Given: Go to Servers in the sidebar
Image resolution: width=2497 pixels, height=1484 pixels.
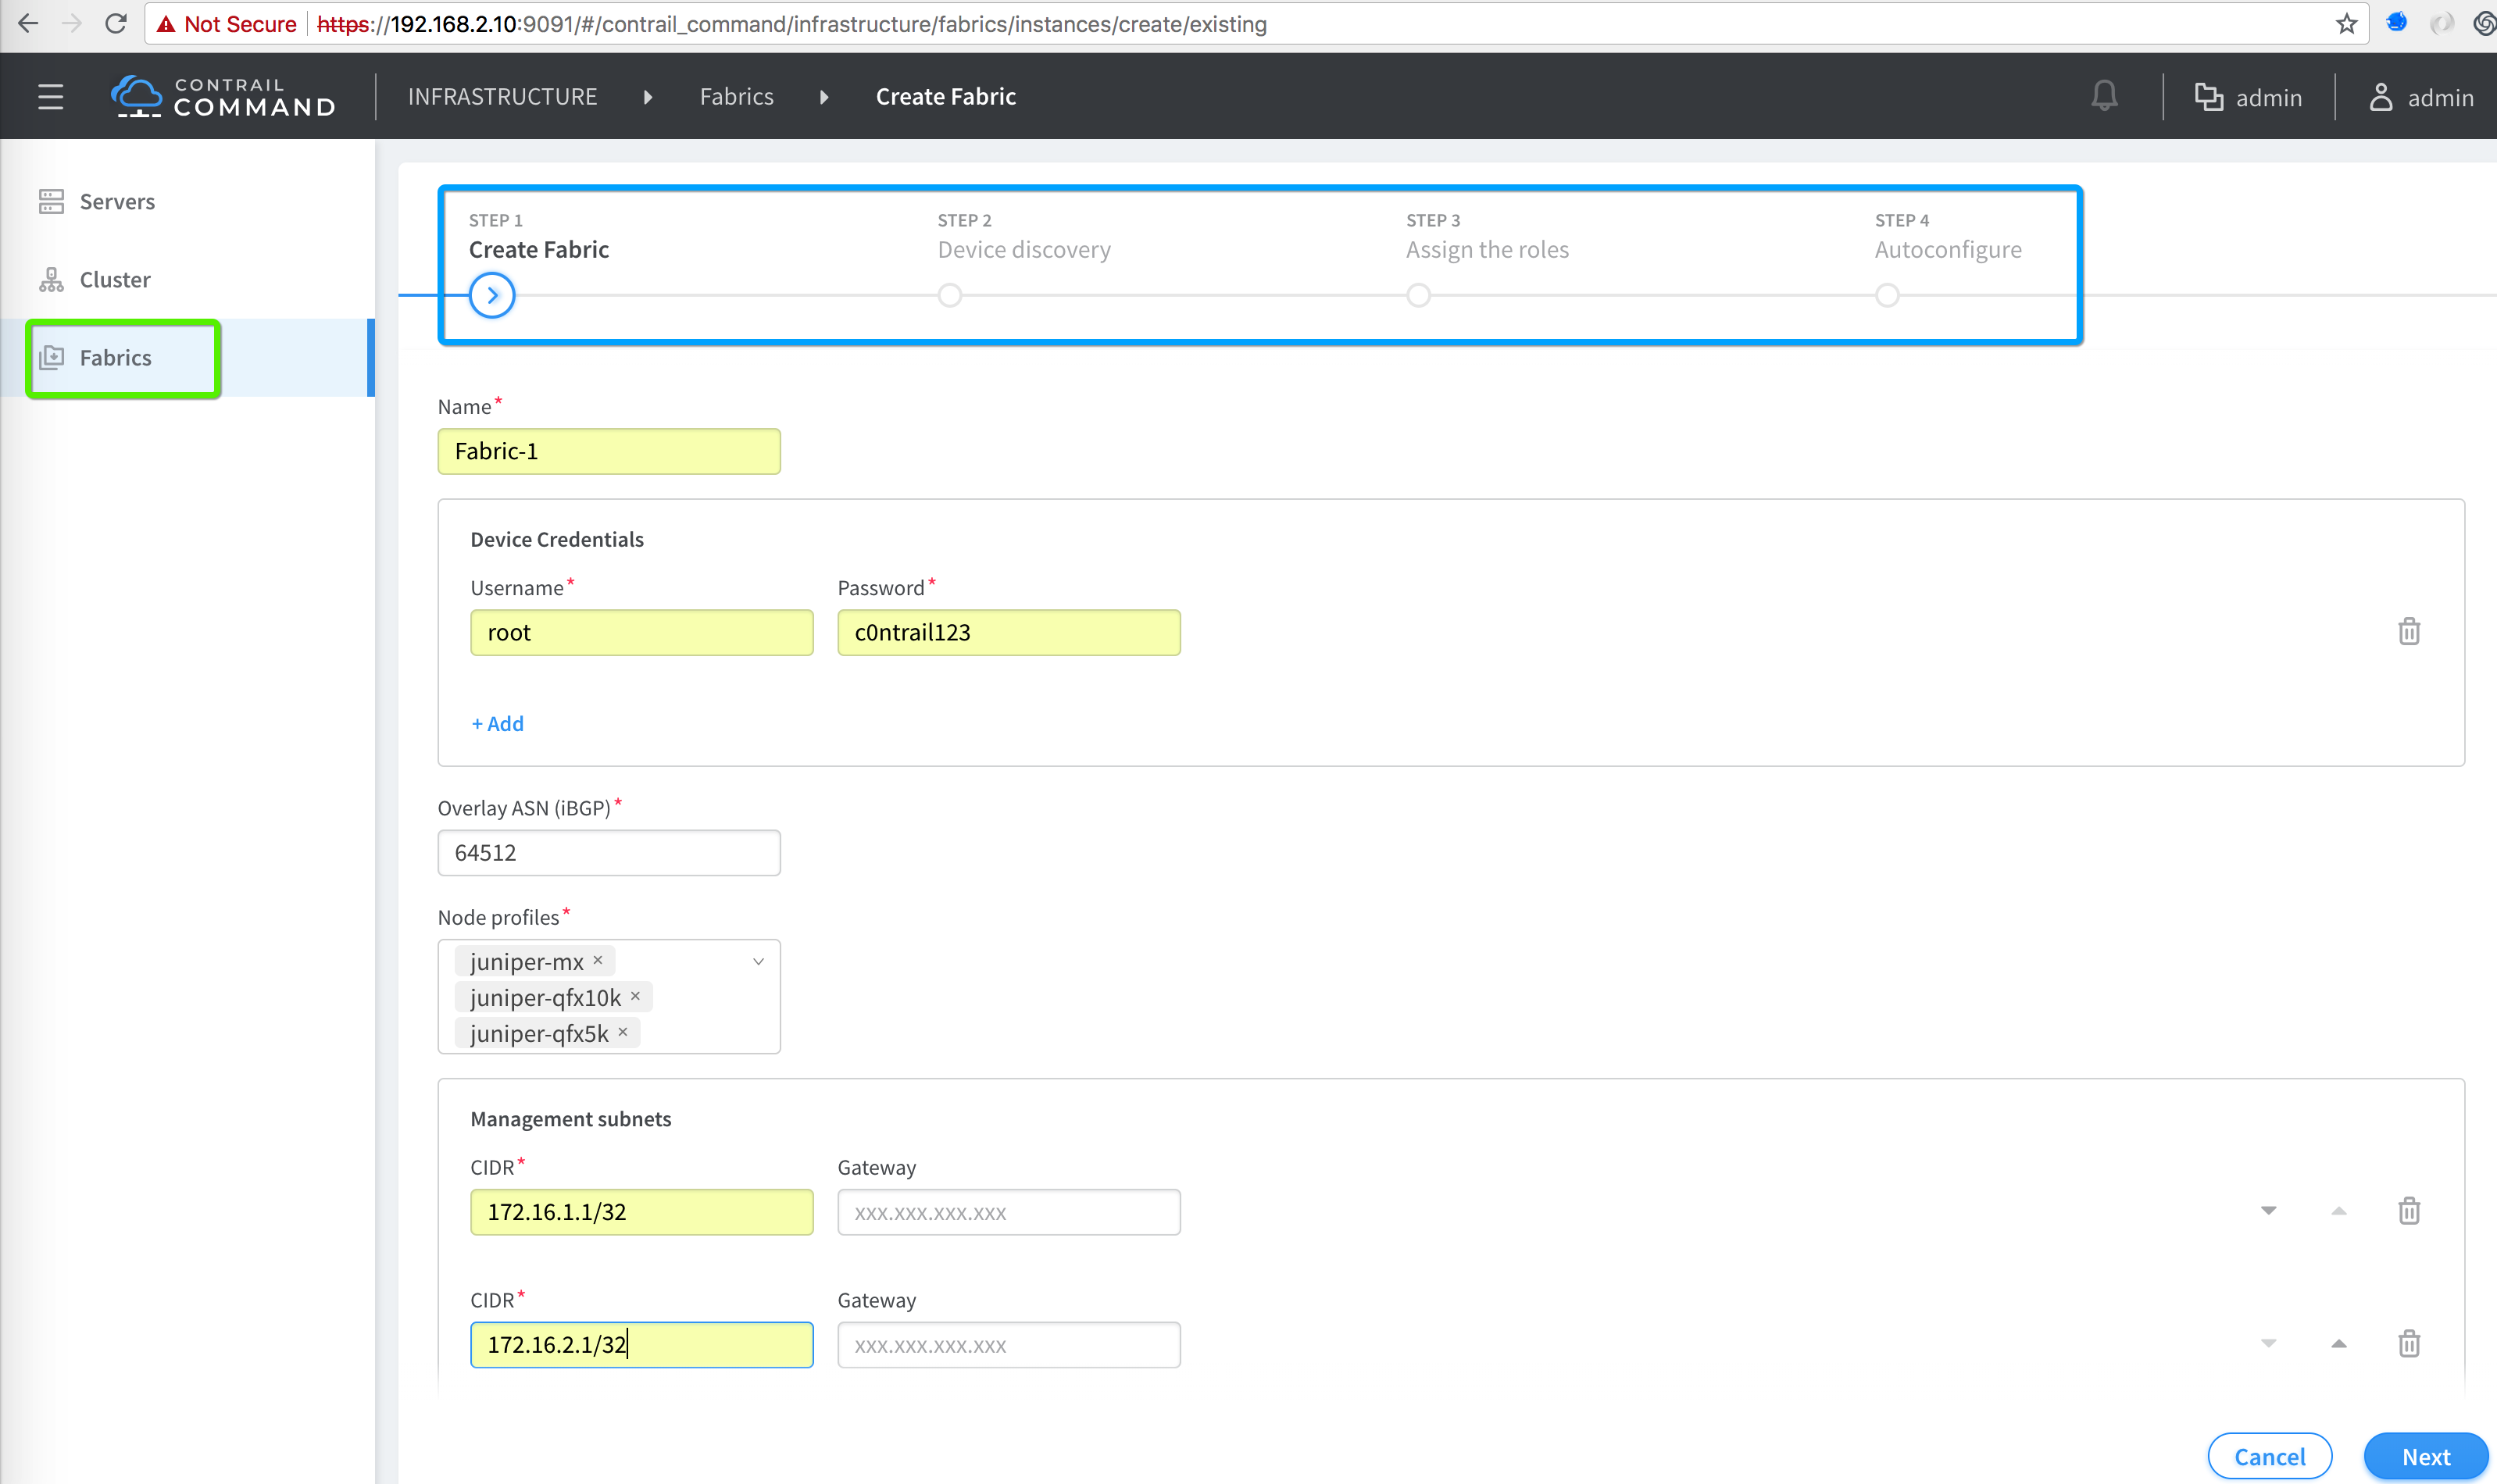Looking at the screenshot, I should pos(117,201).
